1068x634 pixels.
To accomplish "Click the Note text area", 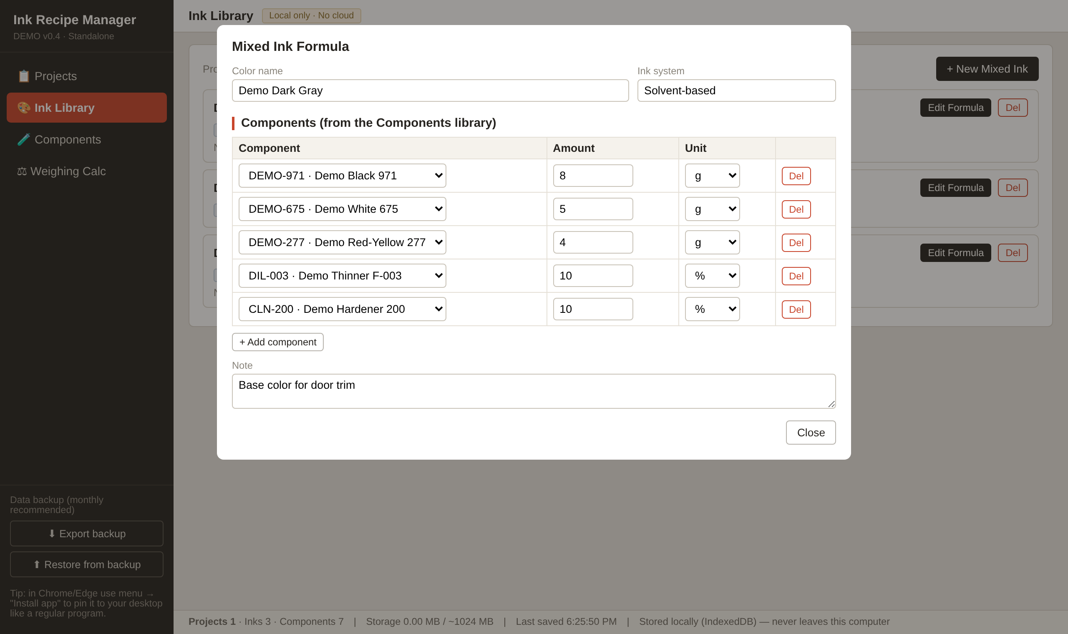I will tap(534, 391).
